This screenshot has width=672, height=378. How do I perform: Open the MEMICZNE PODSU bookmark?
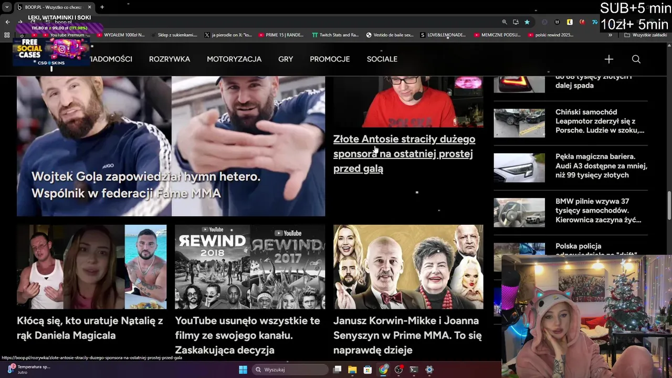click(x=497, y=35)
